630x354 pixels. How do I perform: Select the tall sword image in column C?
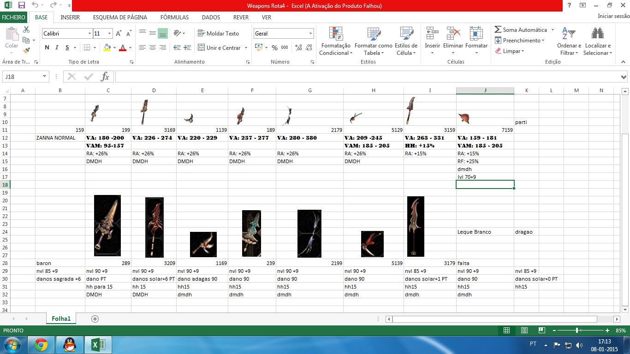(107, 225)
